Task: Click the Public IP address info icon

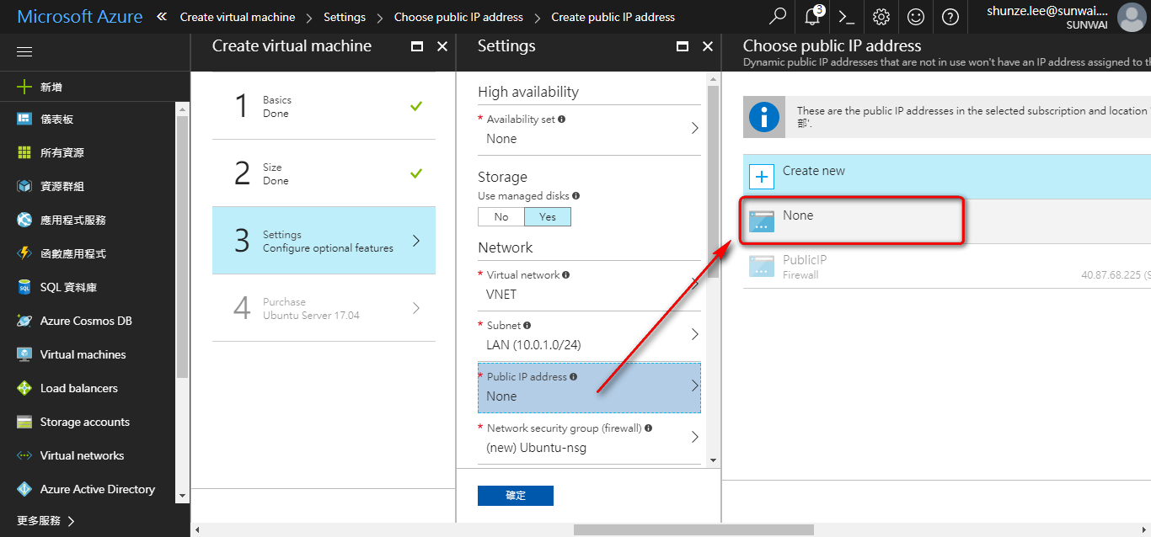Action: [573, 376]
